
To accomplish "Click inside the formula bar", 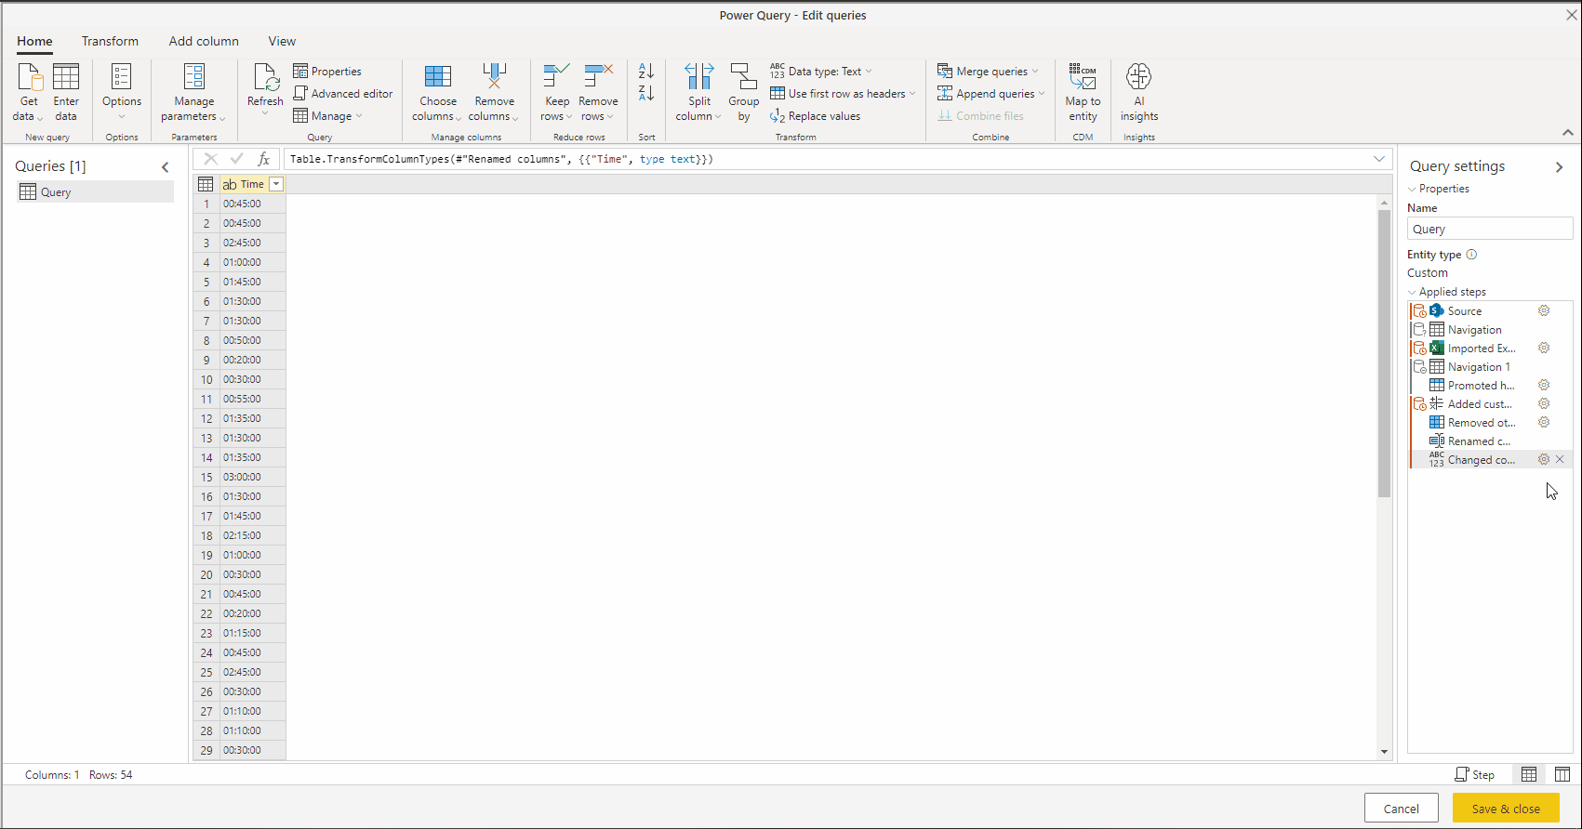I will pos(828,159).
